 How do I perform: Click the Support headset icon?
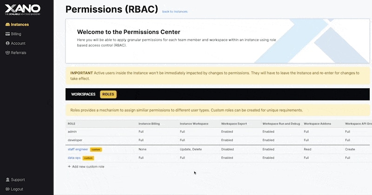7,180
